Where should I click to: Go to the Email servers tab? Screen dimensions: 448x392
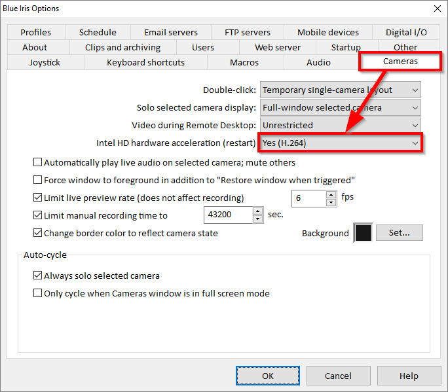point(171,32)
